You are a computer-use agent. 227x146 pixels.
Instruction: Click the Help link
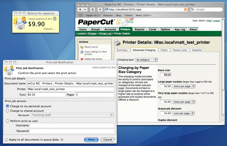tap(209, 20)
